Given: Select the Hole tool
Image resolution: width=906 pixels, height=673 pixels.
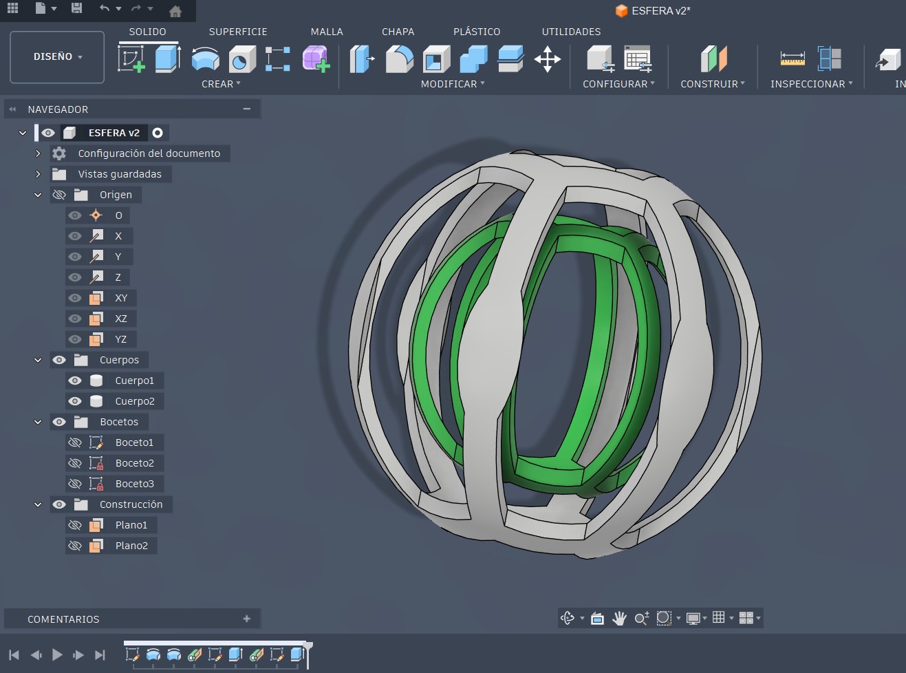Looking at the screenshot, I should [x=241, y=59].
